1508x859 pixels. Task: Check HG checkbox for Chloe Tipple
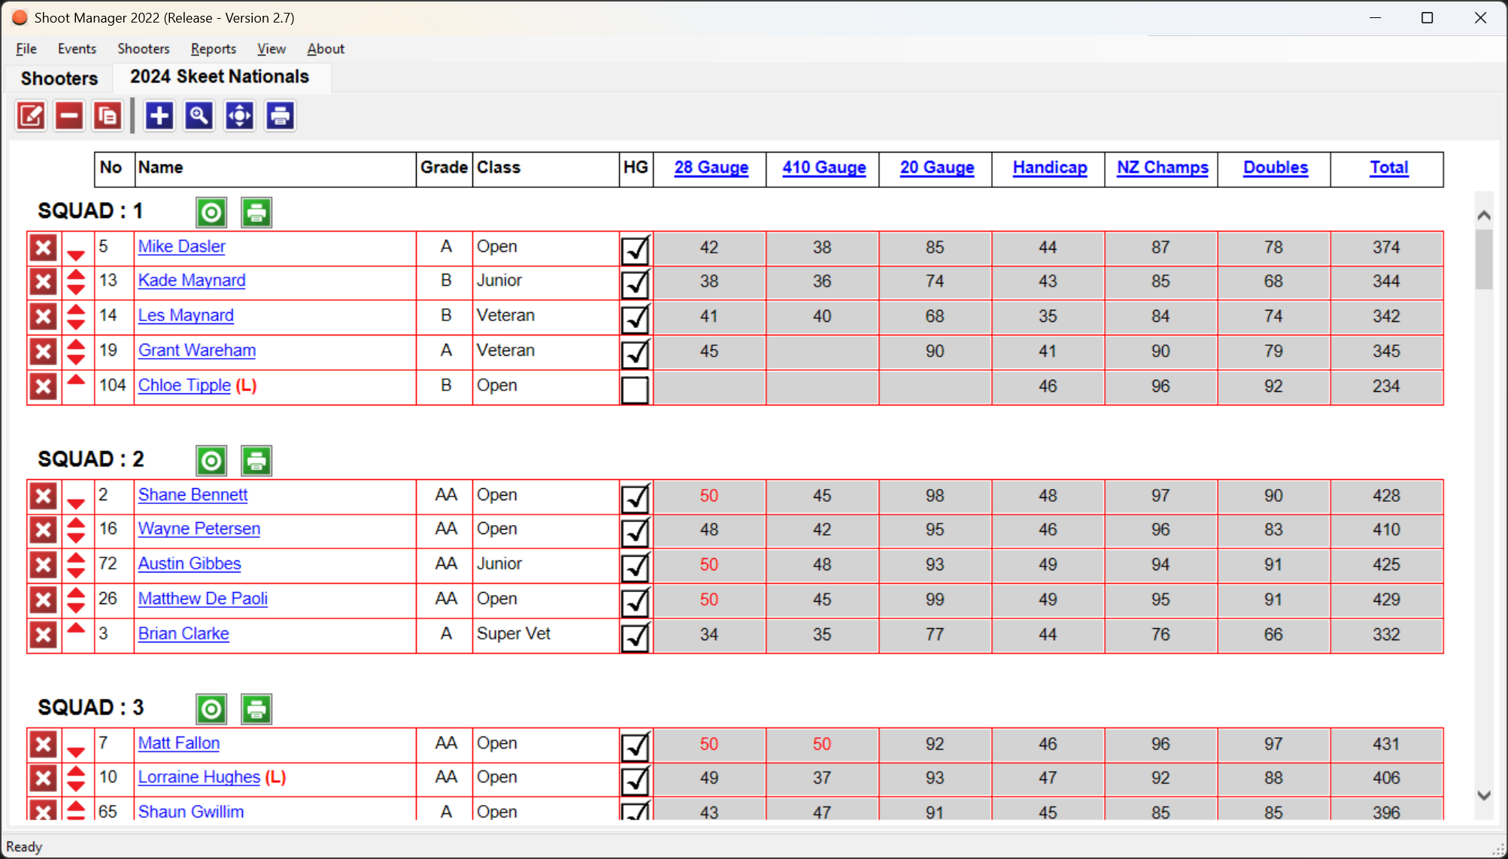tap(636, 390)
